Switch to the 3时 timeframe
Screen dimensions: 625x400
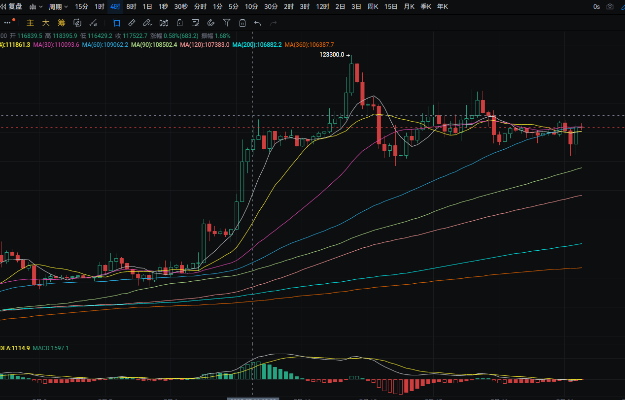point(305,7)
